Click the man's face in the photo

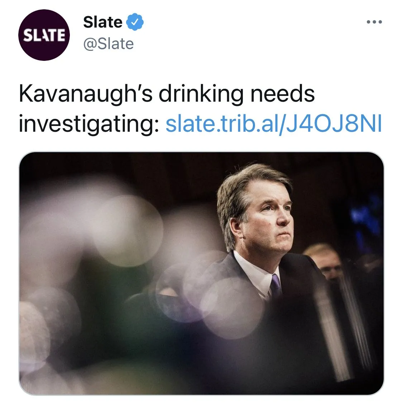[269, 218]
